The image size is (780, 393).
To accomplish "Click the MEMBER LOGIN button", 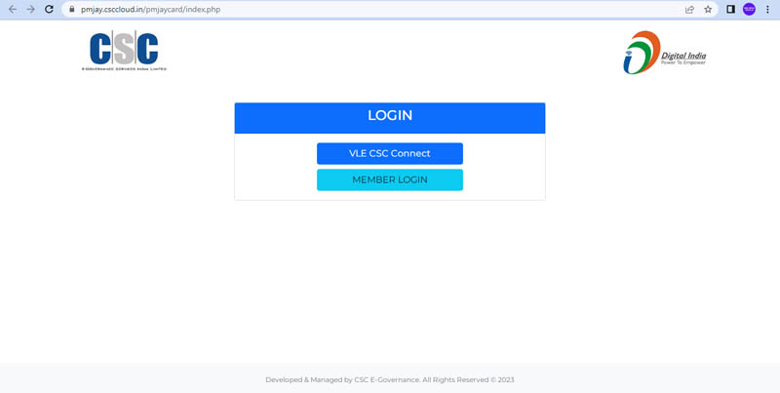I will tap(390, 180).
